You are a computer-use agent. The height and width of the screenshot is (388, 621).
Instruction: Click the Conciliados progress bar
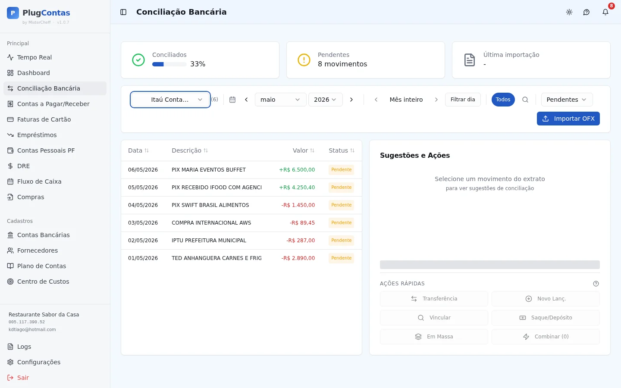click(x=169, y=64)
